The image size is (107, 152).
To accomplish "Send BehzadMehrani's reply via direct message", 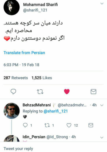I will click(91, 125).
